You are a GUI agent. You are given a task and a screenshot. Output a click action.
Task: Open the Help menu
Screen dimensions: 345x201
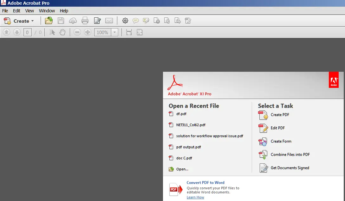(64, 11)
